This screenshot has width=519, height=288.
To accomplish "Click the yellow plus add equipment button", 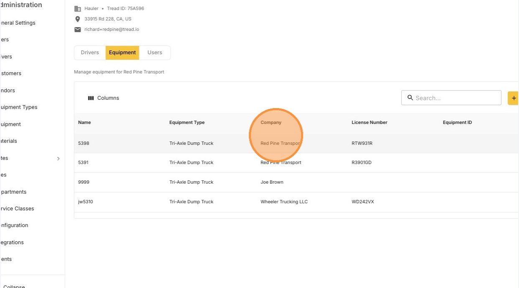I will (513, 98).
